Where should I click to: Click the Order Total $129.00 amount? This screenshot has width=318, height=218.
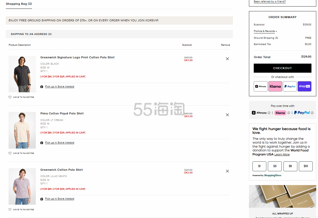tap(306, 57)
